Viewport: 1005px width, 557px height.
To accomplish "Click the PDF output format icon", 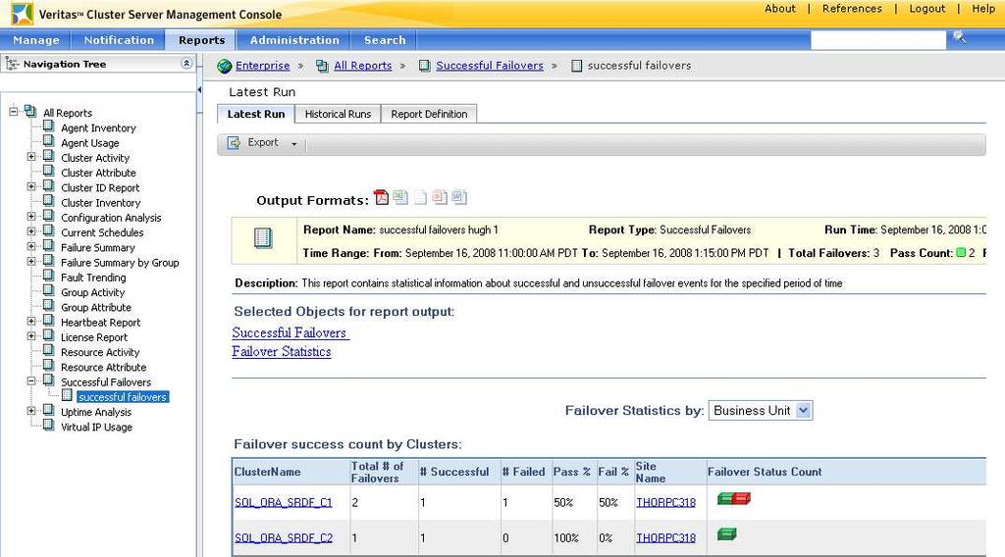I will [382, 197].
